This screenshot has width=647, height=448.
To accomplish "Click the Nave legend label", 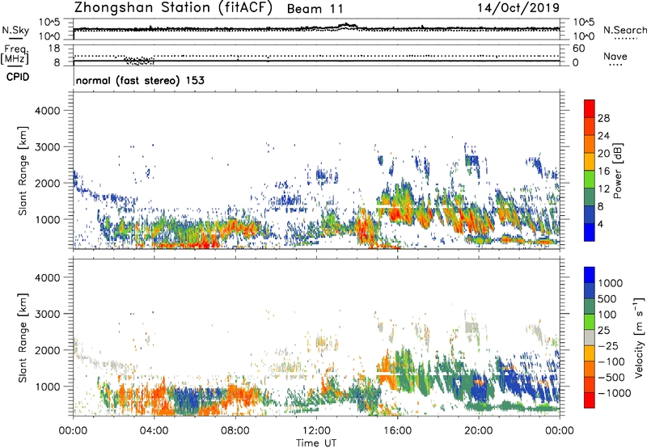I will tap(615, 56).
